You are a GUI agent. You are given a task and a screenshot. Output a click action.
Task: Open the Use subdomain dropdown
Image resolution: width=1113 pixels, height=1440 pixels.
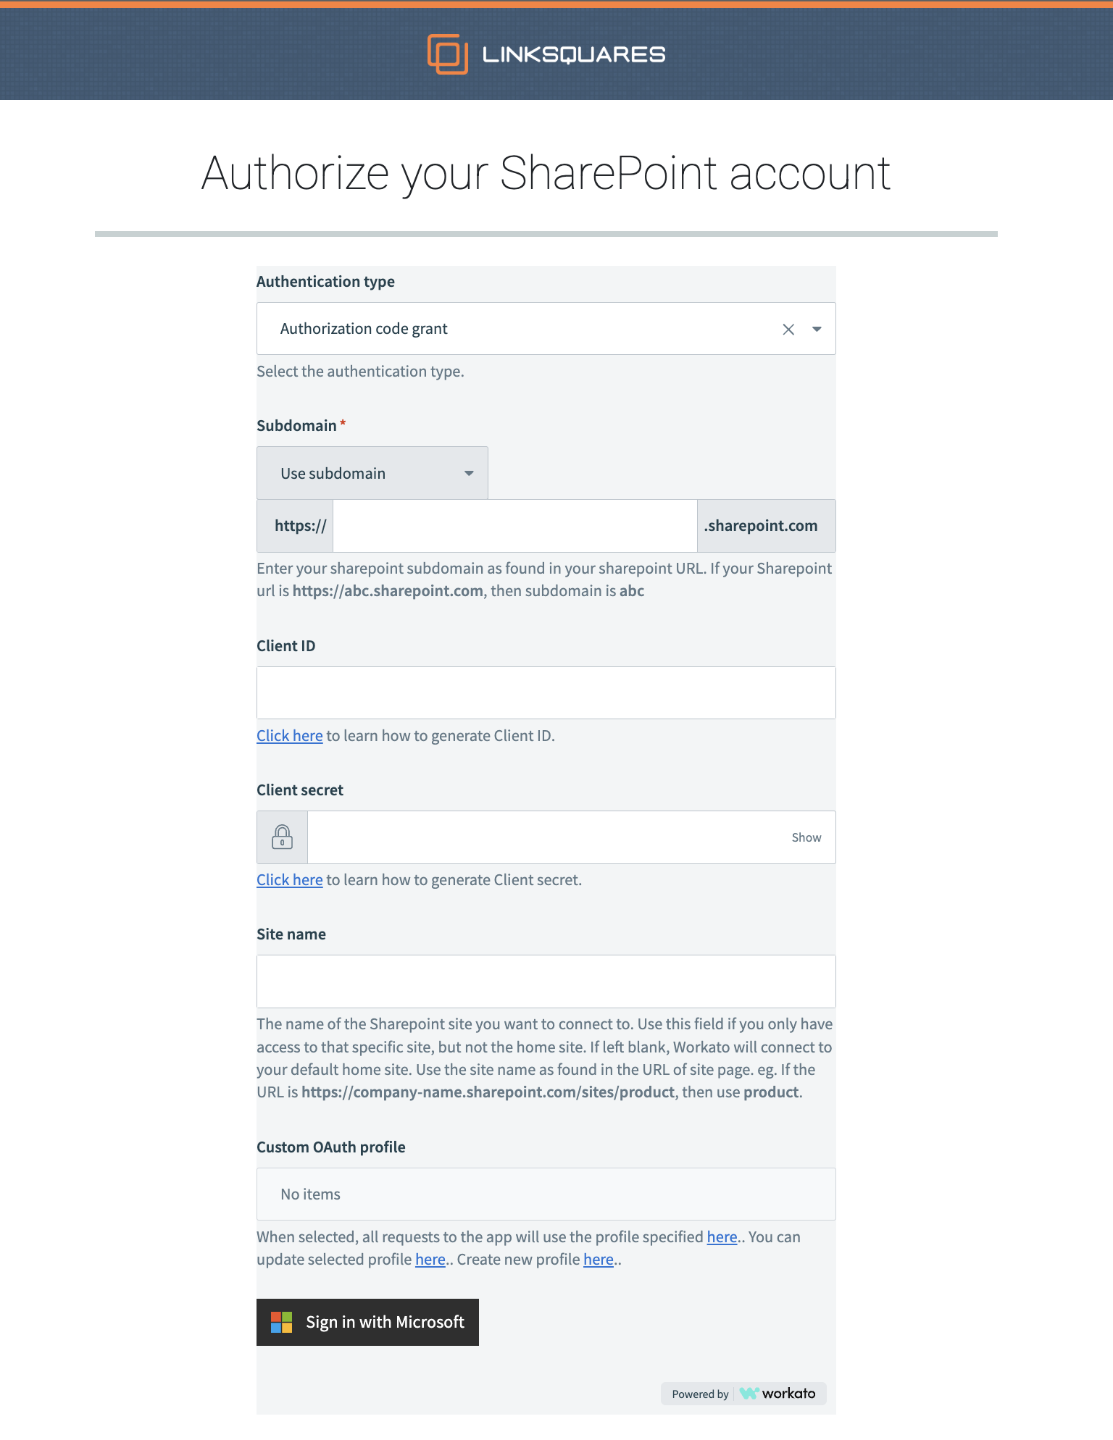(372, 473)
